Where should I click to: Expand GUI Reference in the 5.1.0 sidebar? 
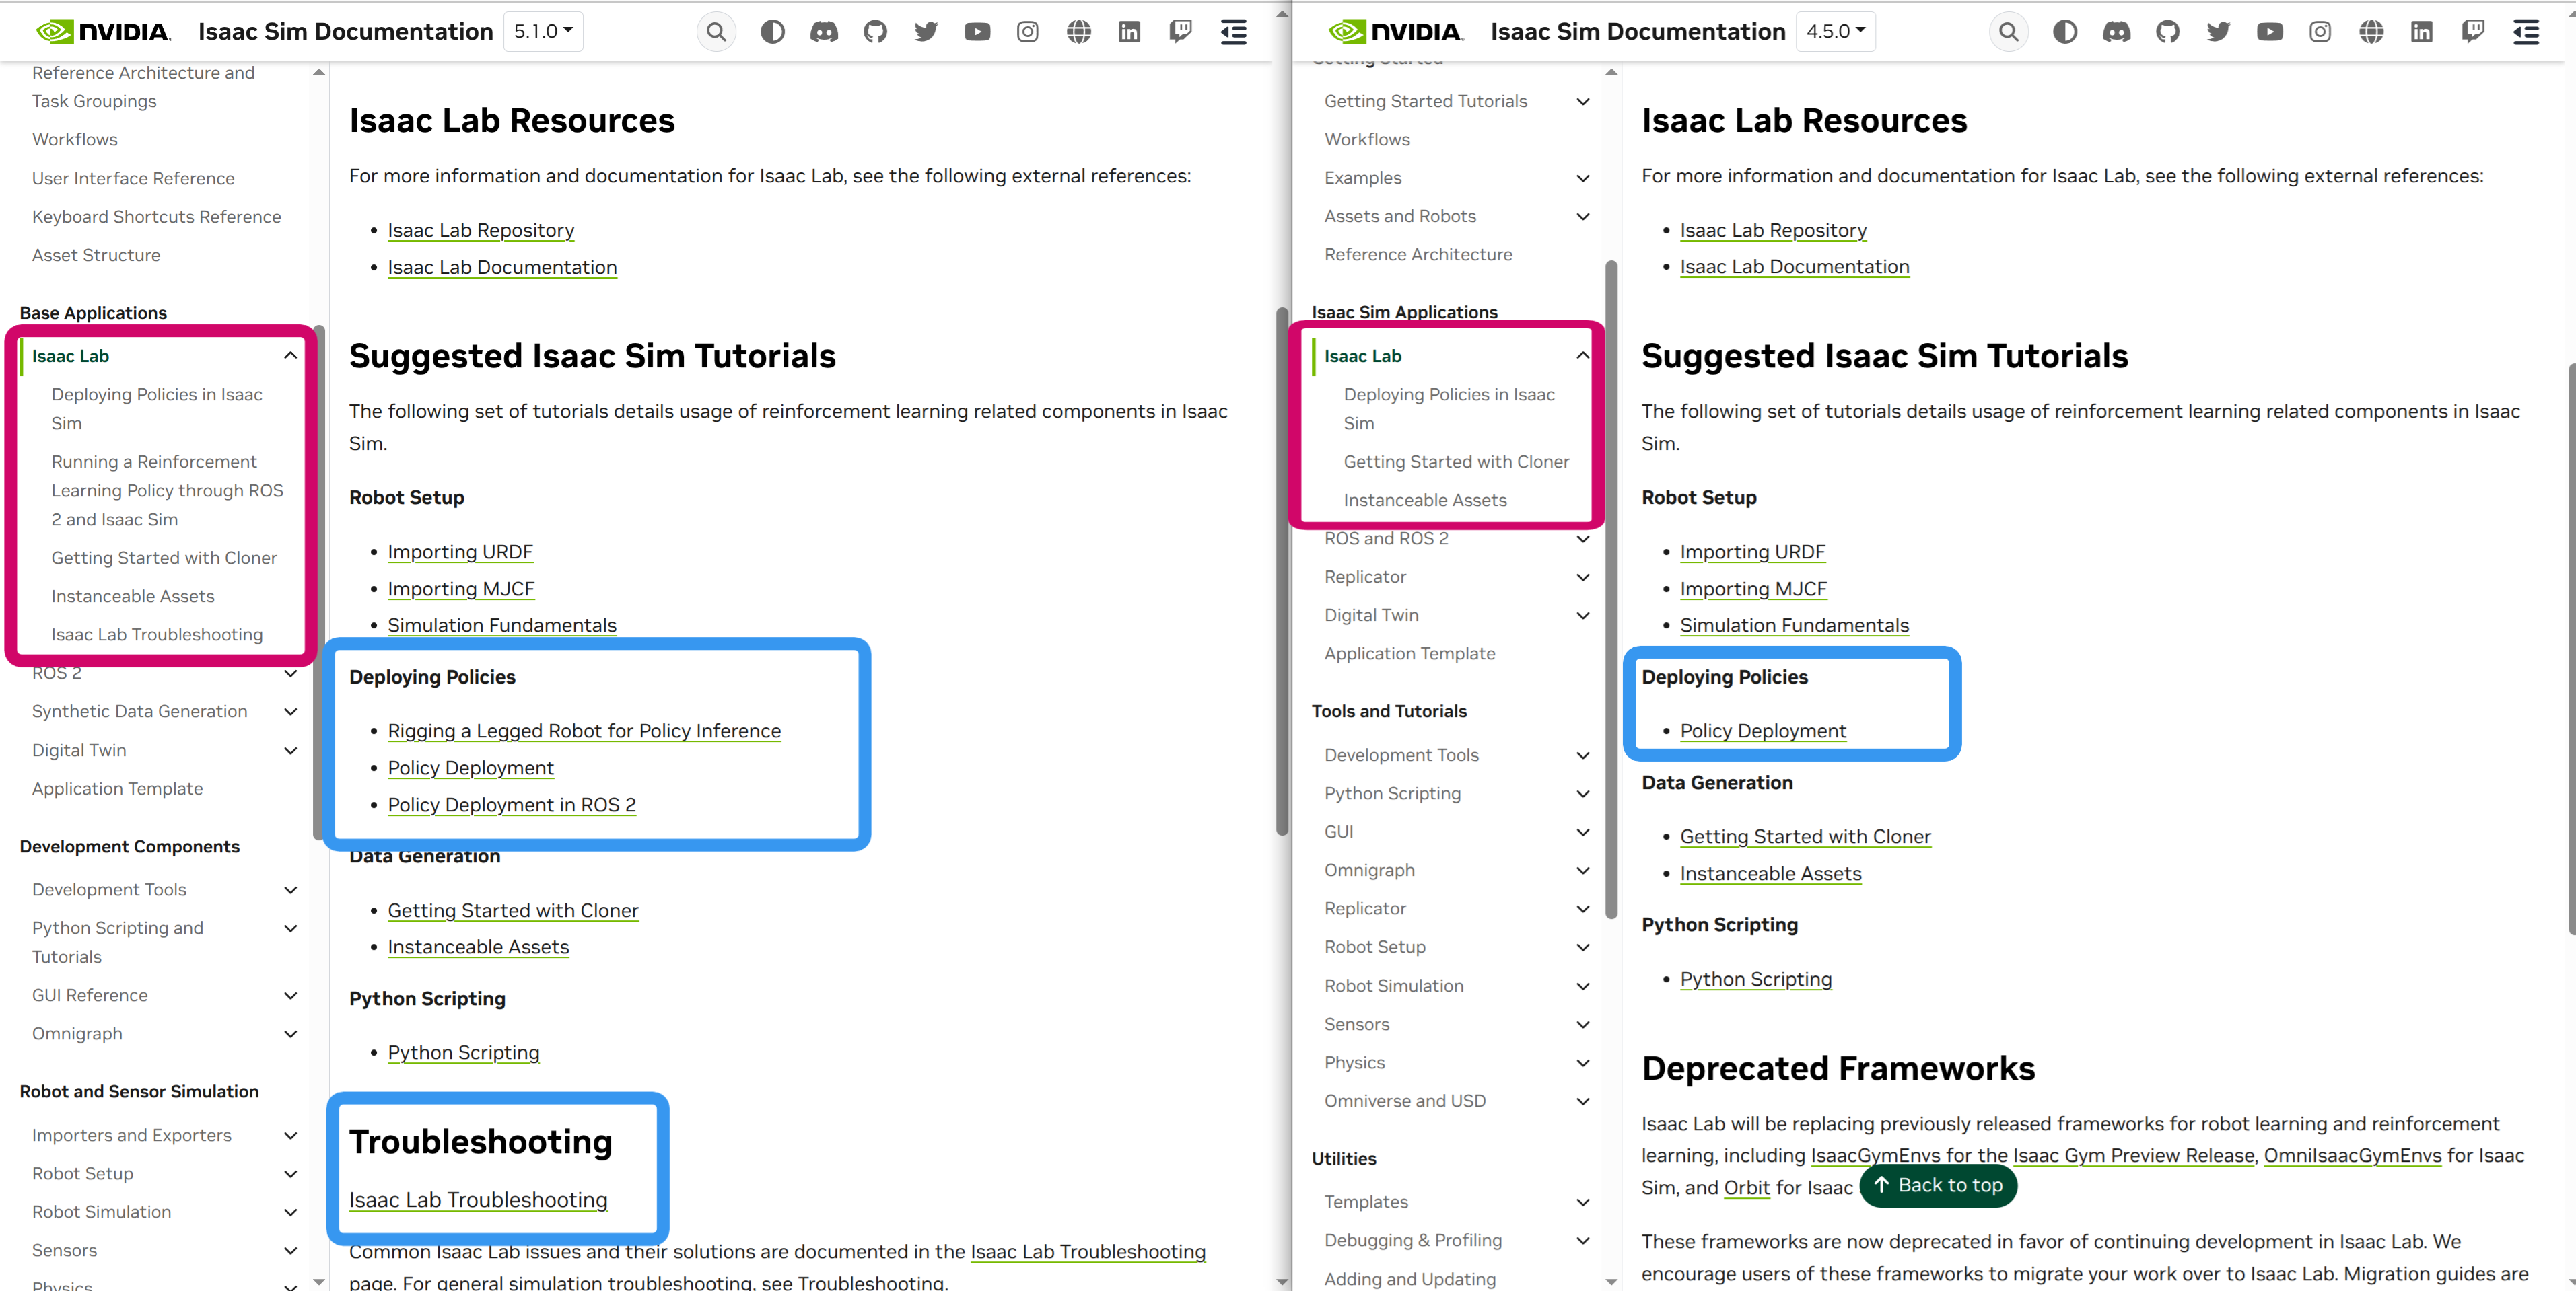[290, 995]
